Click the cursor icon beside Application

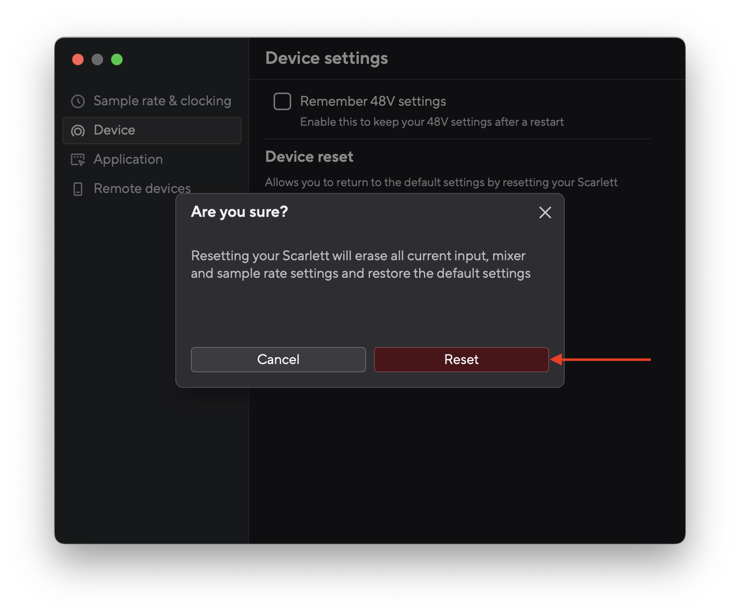click(x=78, y=159)
